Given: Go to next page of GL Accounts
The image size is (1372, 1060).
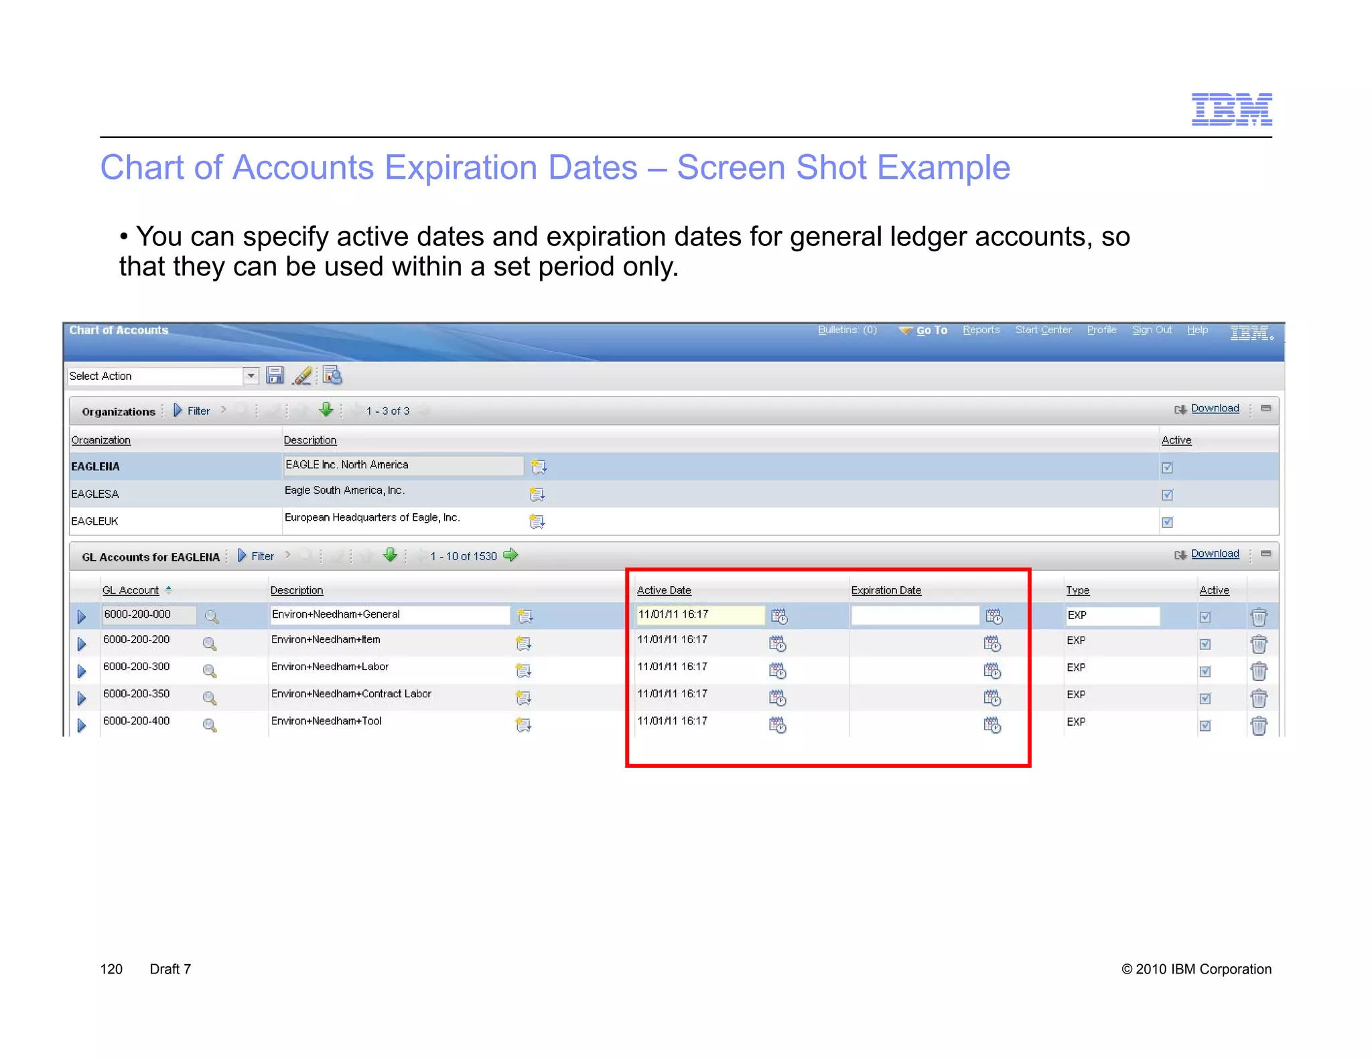Looking at the screenshot, I should (x=510, y=555).
